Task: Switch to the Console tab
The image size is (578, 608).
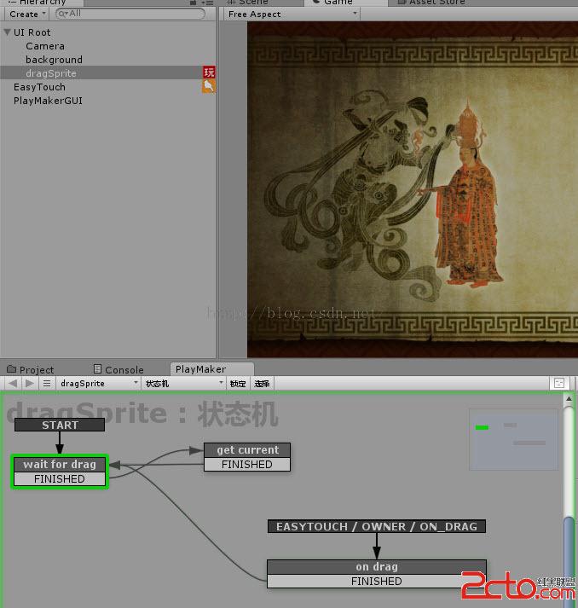Action: coord(118,369)
